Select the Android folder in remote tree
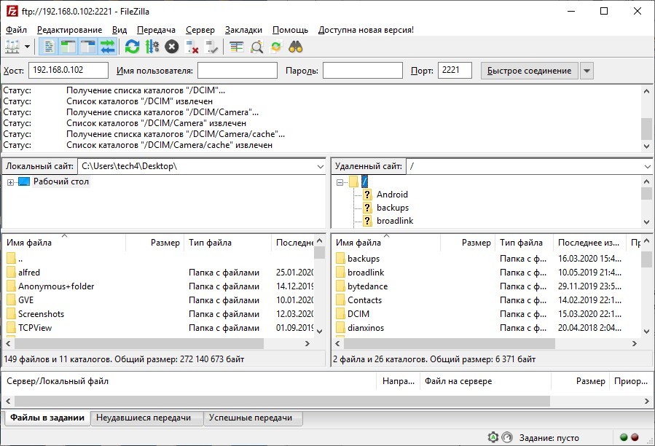 click(x=392, y=195)
